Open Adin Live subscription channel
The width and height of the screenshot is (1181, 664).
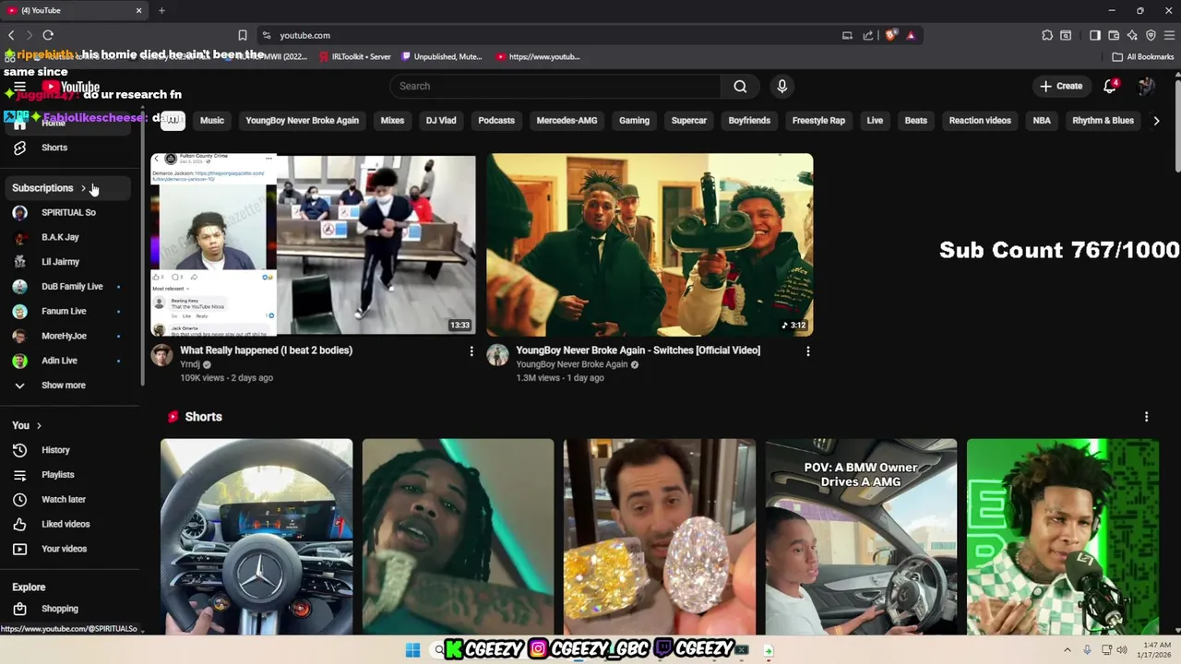[x=66, y=361]
